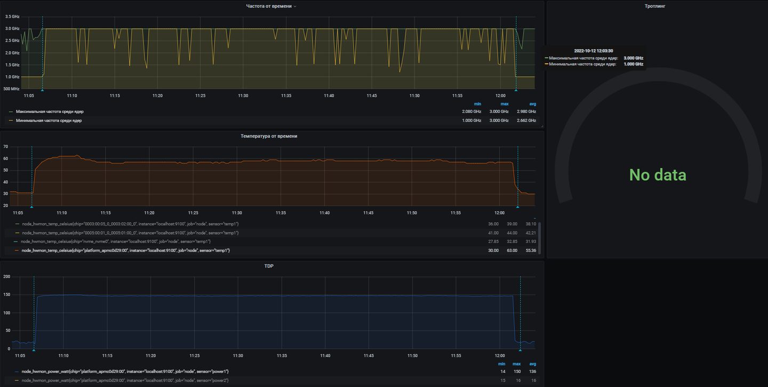Viewport: 768px width, 387px height.
Task: Click the tooltip timestamp 2022-10-12 12:03:30
Action: coord(594,51)
